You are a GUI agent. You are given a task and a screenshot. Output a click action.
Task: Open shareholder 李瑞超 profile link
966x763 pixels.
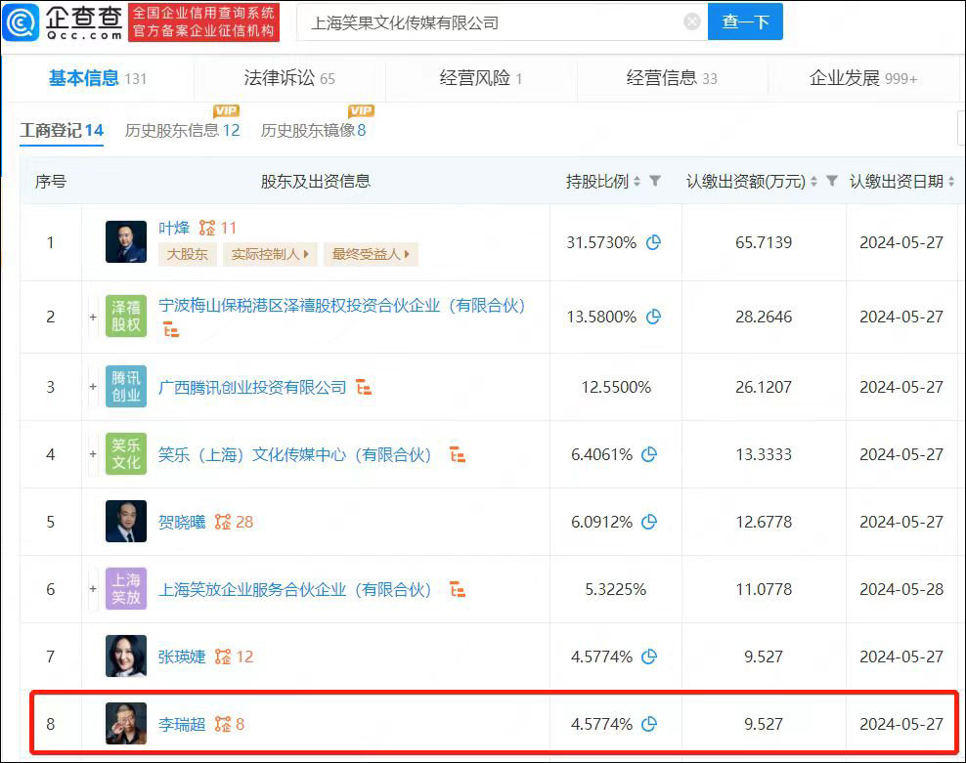pos(182,724)
